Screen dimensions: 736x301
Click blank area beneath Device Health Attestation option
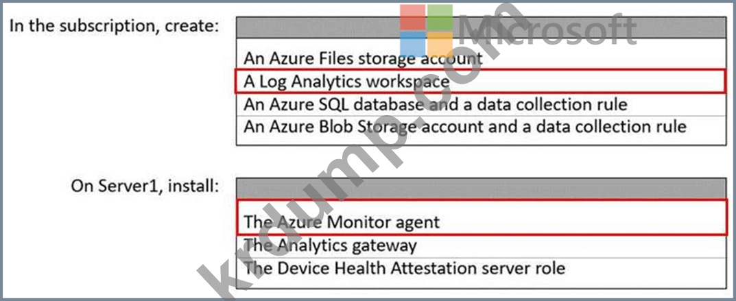pyautogui.click(x=480, y=282)
